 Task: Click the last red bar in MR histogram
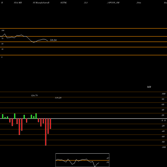[50, 124]
